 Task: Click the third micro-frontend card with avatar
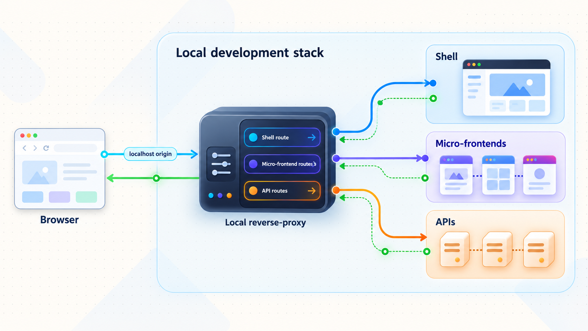click(539, 175)
